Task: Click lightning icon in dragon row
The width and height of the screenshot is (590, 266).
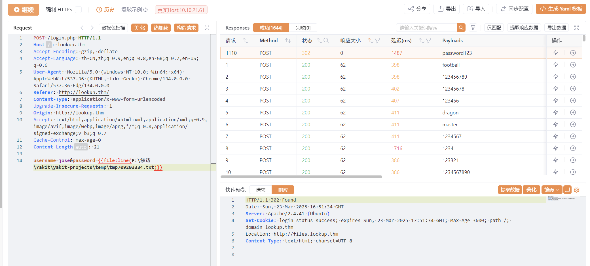Action: point(556,112)
